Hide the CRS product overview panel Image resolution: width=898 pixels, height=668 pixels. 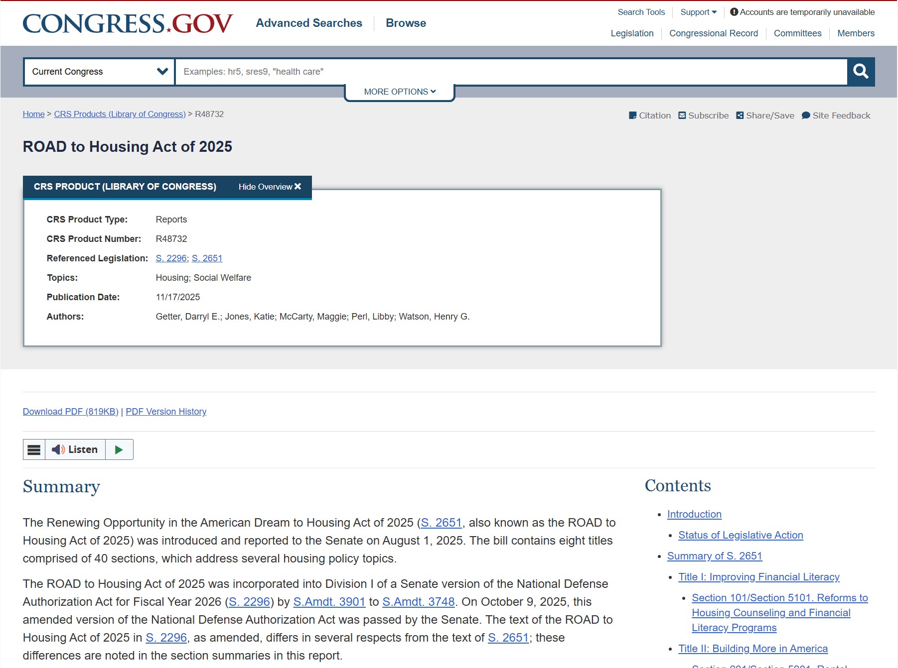point(270,187)
